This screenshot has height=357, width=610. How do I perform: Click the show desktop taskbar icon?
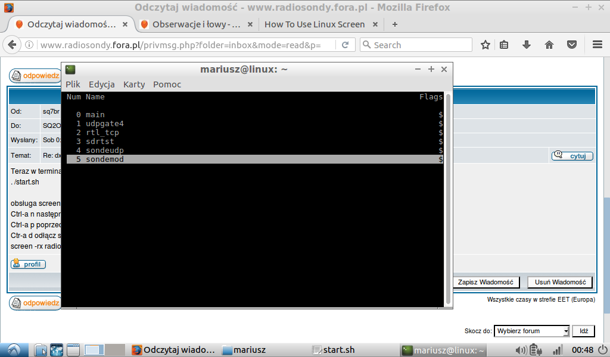[x=73, y=350]
